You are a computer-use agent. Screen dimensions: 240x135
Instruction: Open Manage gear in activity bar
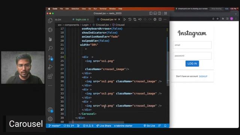coord(50,119)
